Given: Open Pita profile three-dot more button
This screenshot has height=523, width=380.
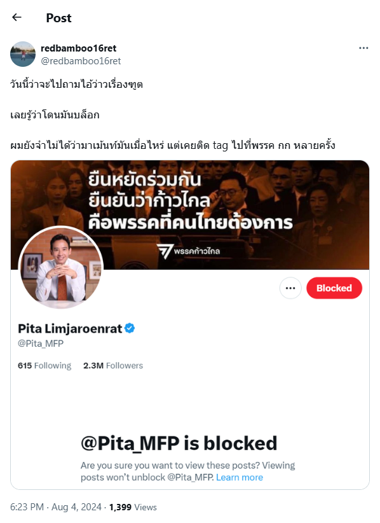Looking at the screenshot, I should point(290,288).
